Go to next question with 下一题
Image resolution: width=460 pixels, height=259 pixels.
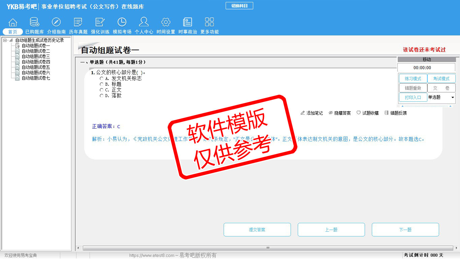405,230
